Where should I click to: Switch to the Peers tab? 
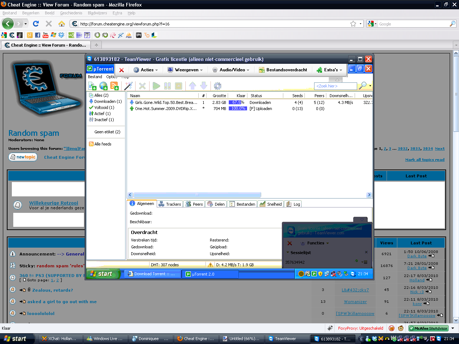point(194,204)
